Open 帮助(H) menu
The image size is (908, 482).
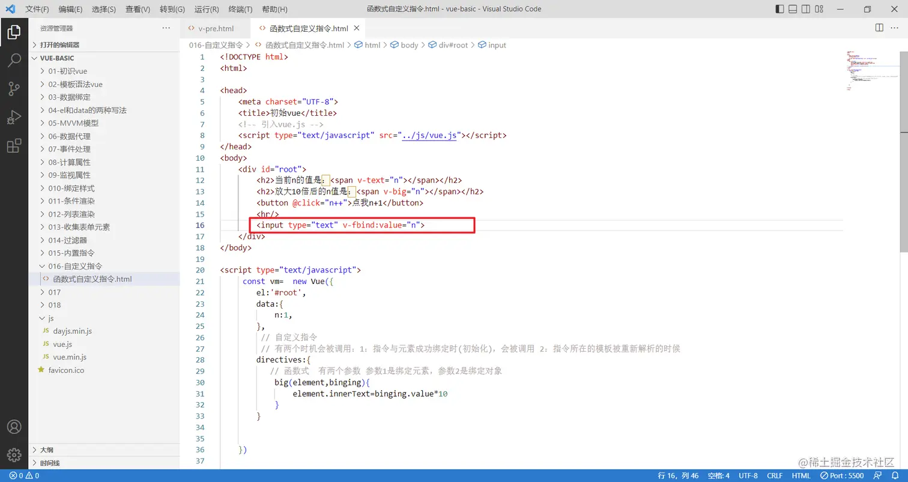(275, 9)
